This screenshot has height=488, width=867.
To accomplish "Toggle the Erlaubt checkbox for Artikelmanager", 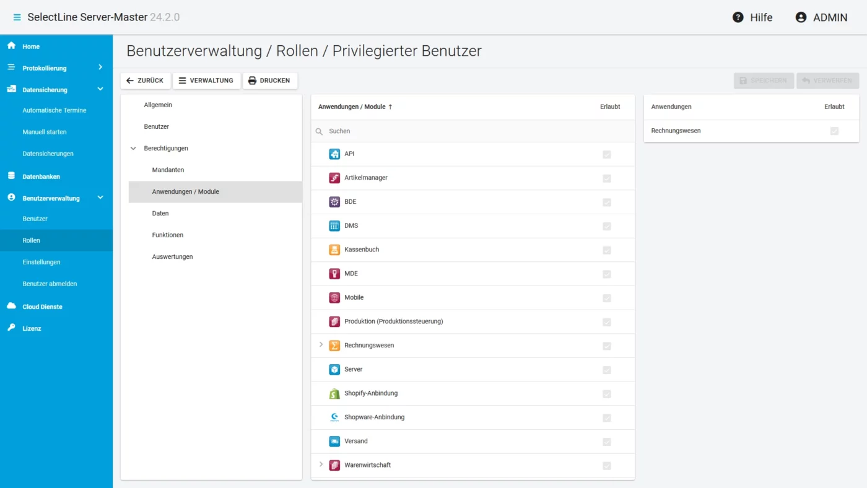I will pyautogui.click(x=607, y=178).
